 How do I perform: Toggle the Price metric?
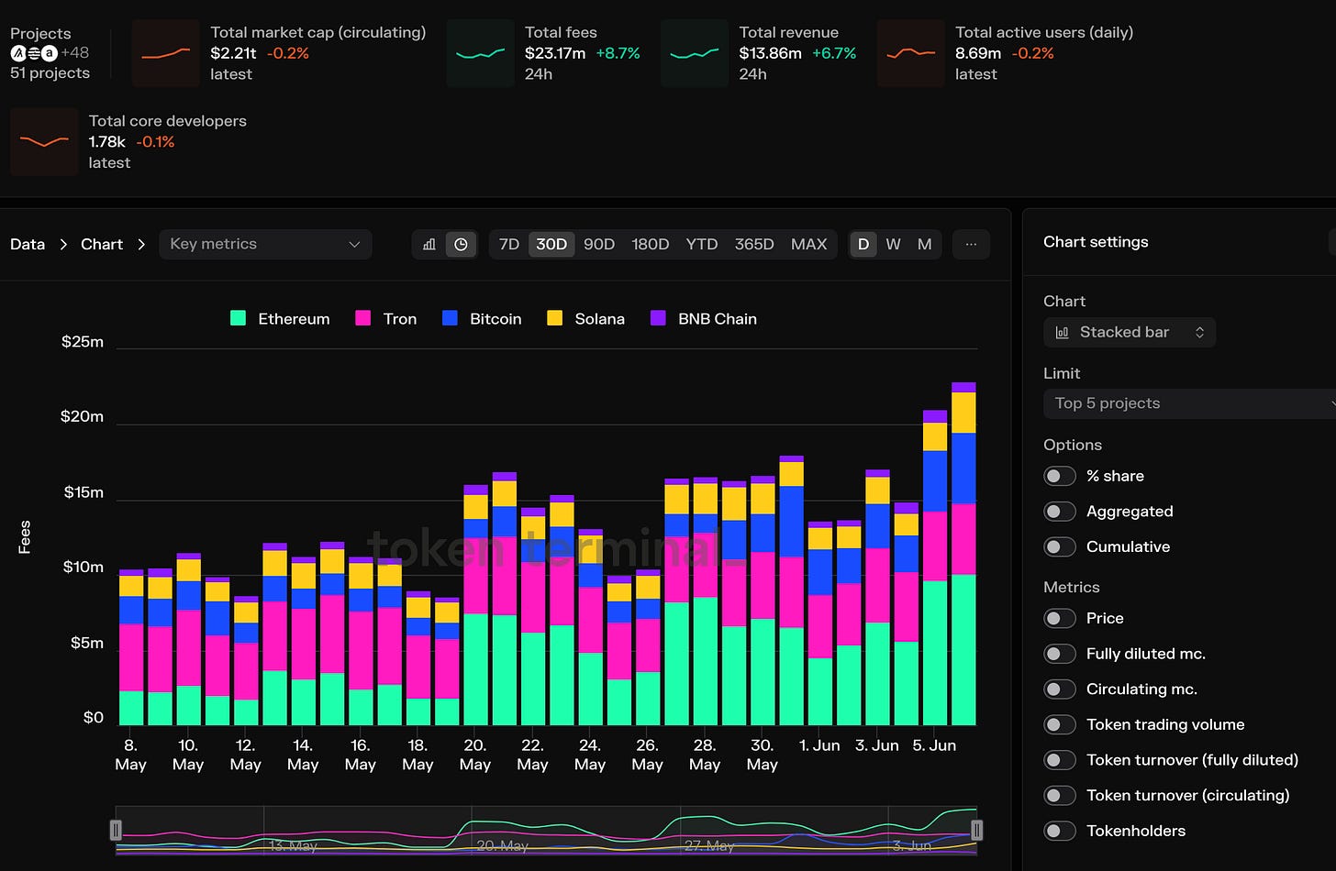1059,618
